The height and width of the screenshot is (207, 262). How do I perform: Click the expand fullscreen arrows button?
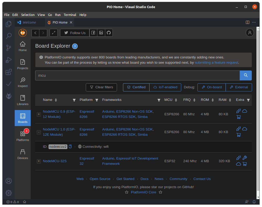point(54,33)
